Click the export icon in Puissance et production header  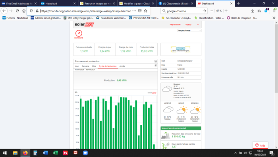(x=156, y=61)
